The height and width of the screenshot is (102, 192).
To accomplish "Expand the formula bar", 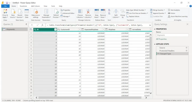I will pyautogui.click(x=150, y=25).
